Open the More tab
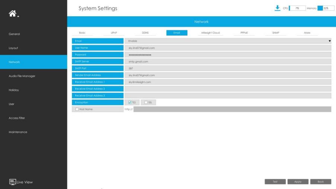336x189 pixels. tap(307, 33)
